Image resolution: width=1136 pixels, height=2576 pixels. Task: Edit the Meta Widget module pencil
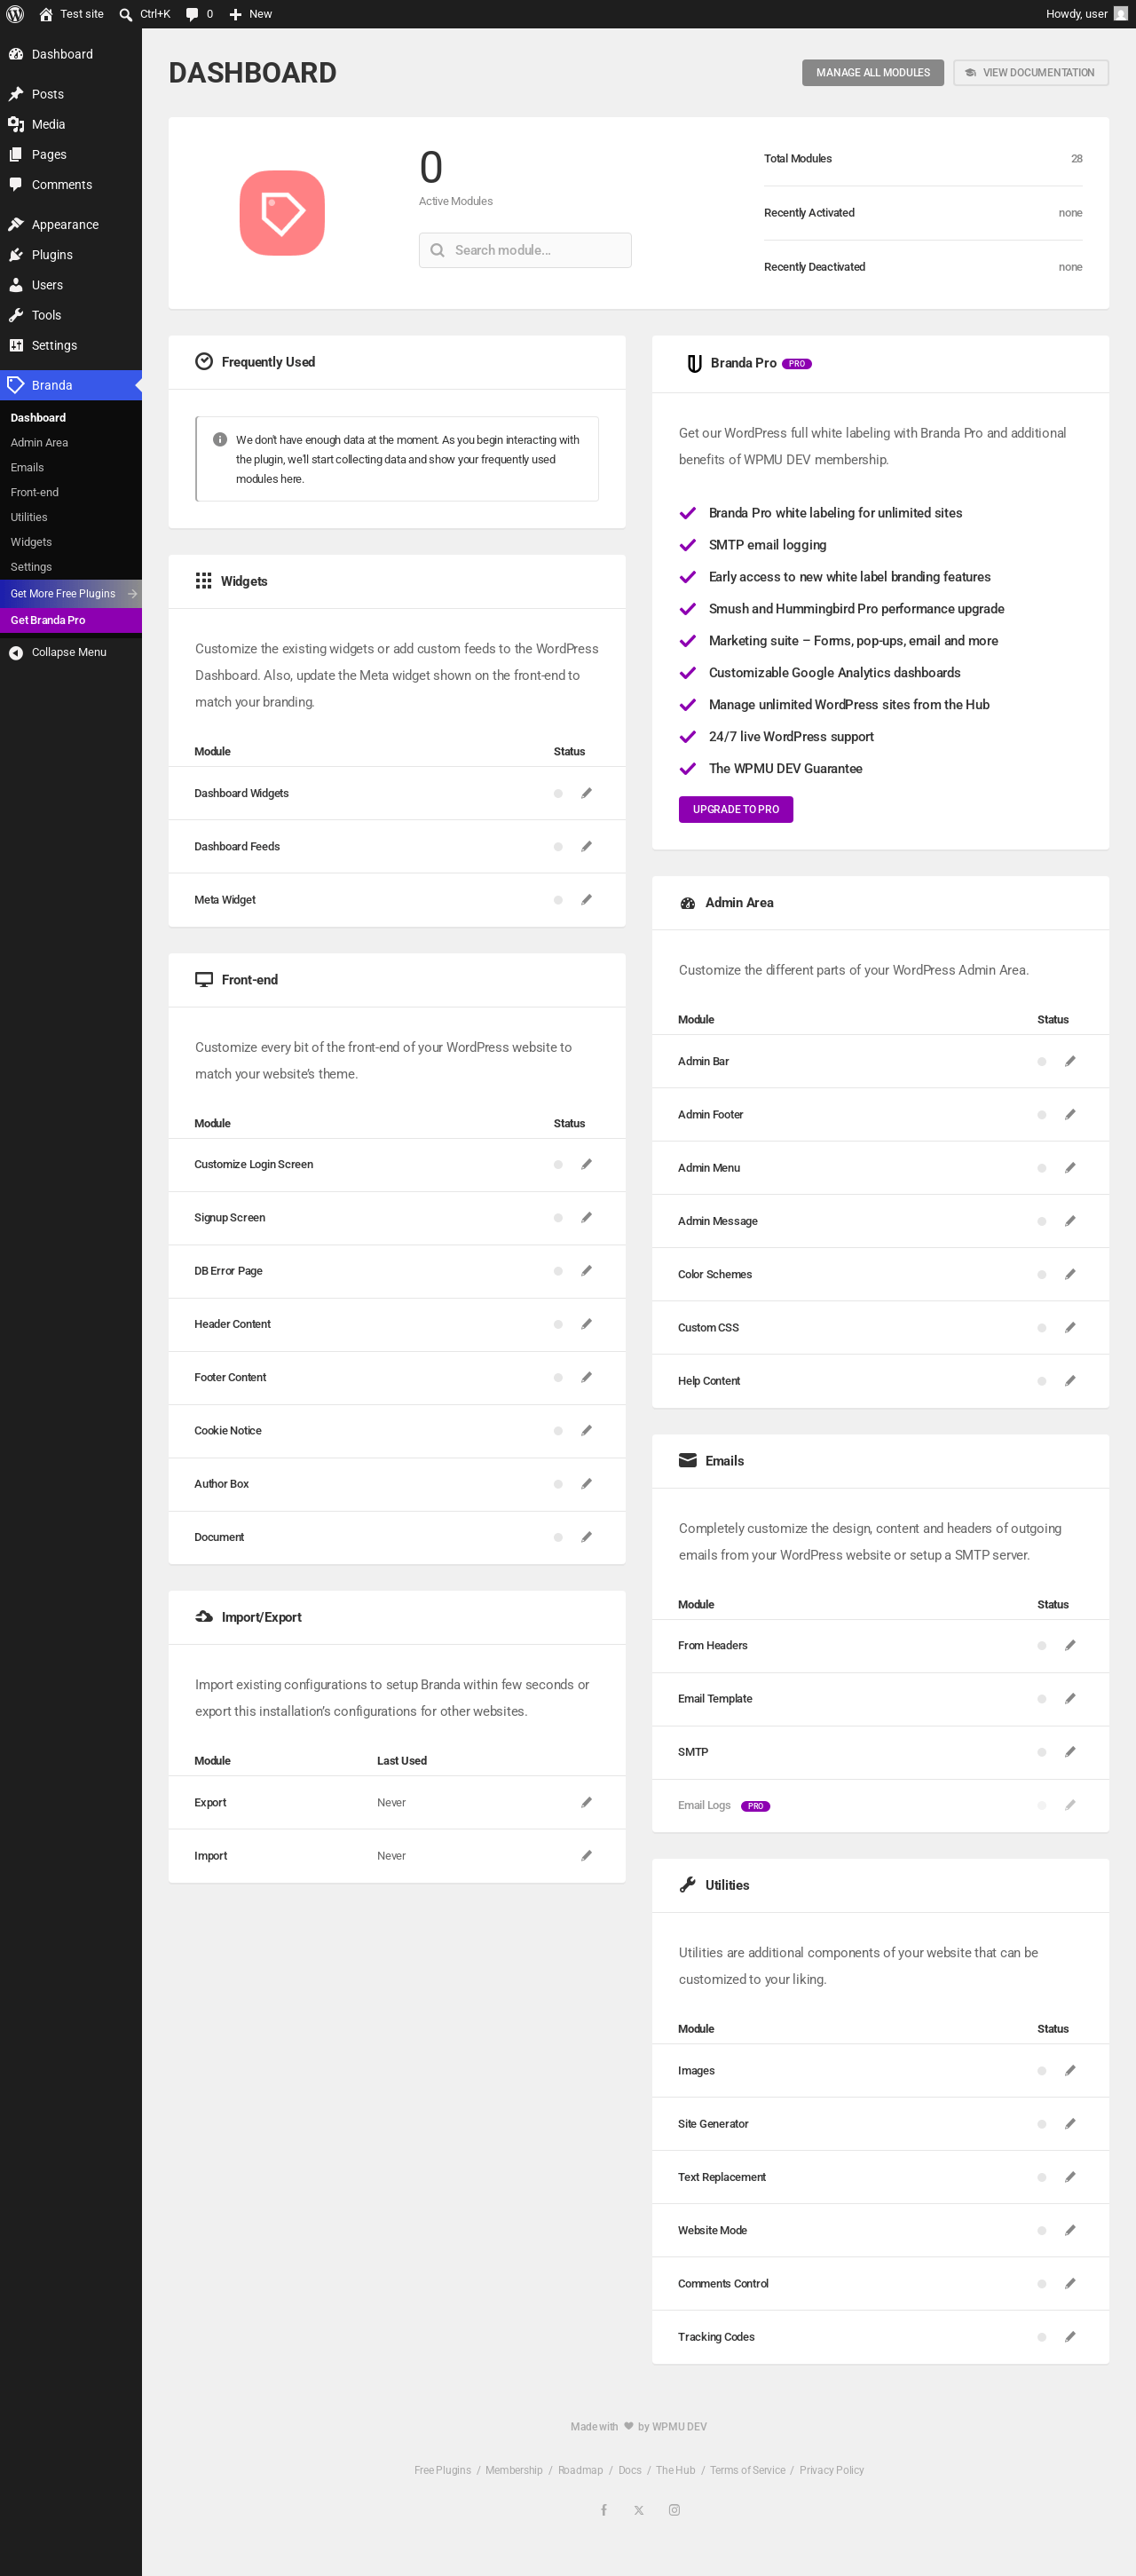coord(587,899)
